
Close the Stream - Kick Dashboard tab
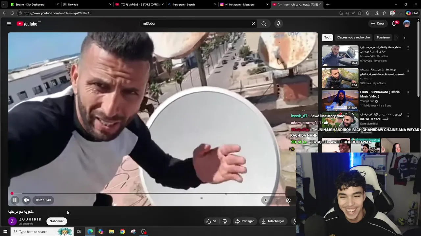tap(58, 5)
